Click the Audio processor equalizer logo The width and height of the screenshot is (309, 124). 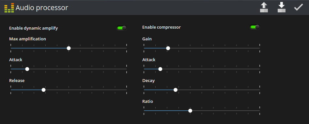click(9, 8)
